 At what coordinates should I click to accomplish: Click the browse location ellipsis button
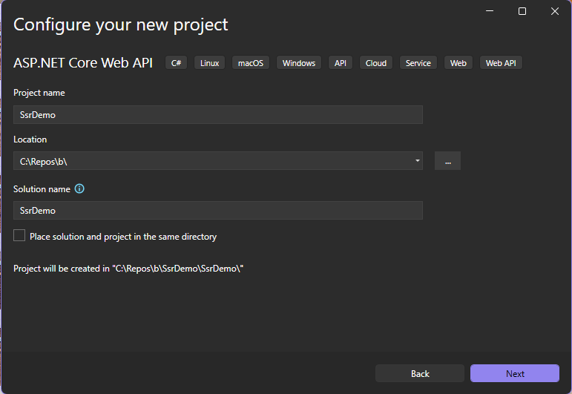pyautogui.click(x=447, y=161)
